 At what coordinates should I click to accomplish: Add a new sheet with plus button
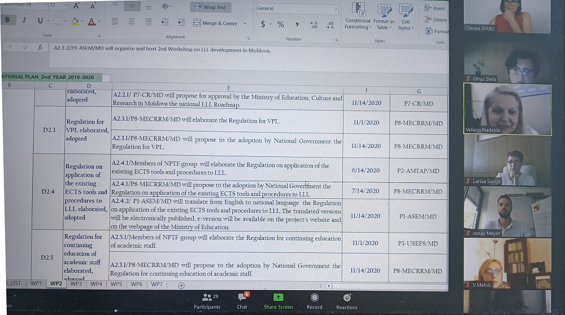181,285
